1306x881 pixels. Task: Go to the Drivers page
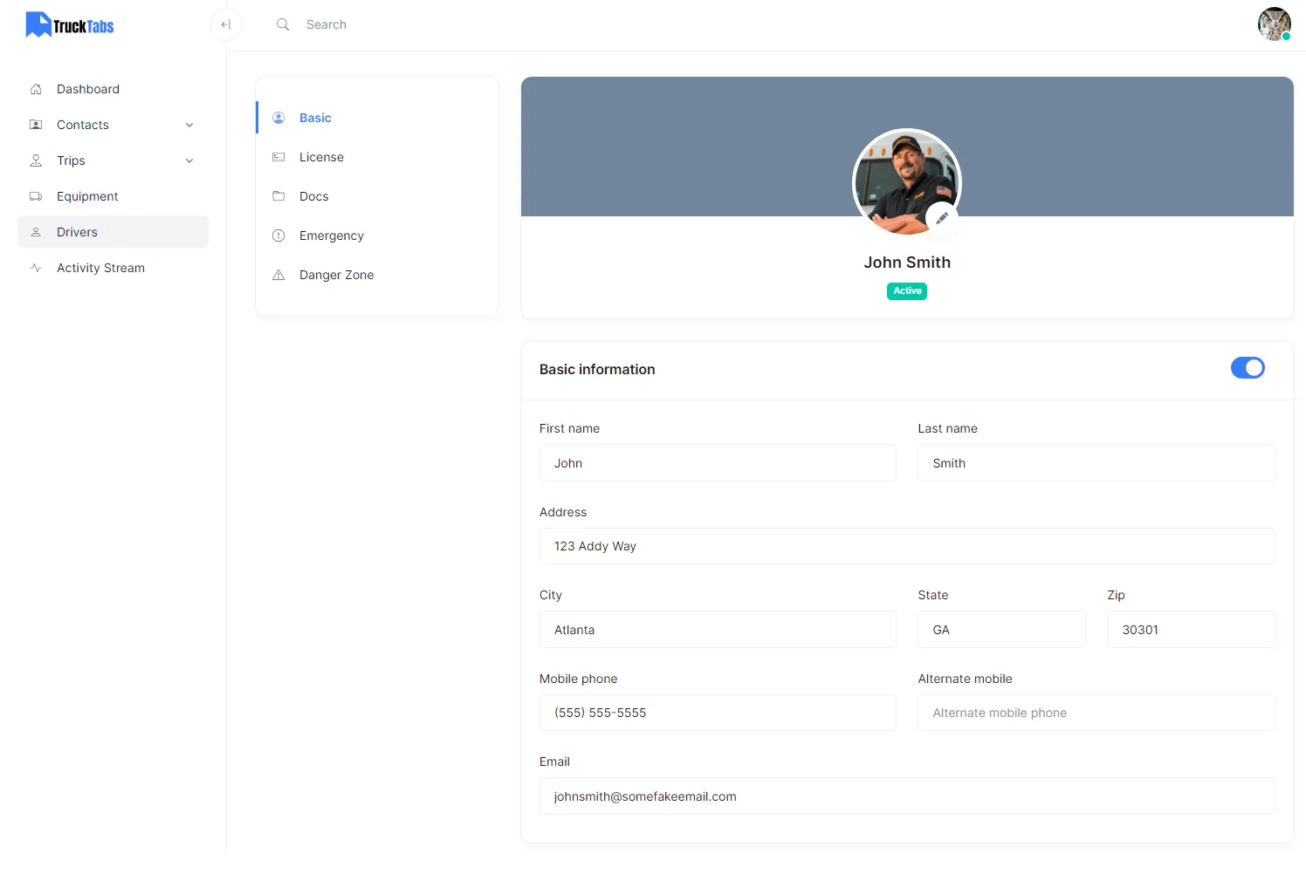113,232
